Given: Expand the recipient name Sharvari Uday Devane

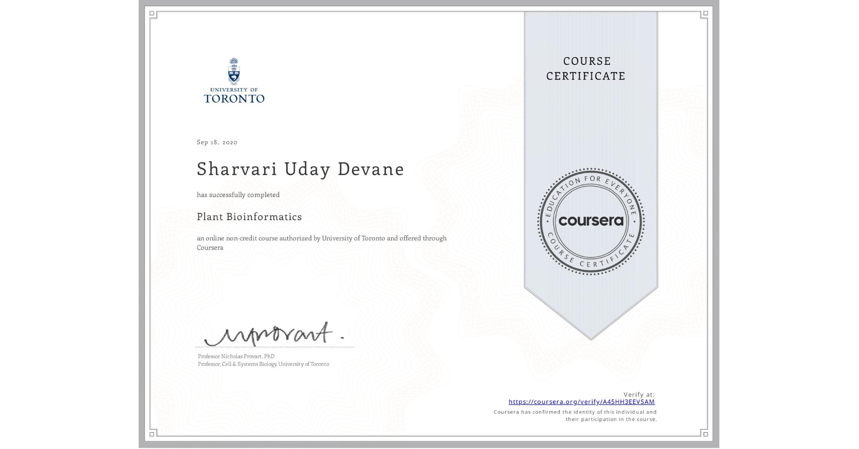Looking at the screenshot, I should point(300,169).
